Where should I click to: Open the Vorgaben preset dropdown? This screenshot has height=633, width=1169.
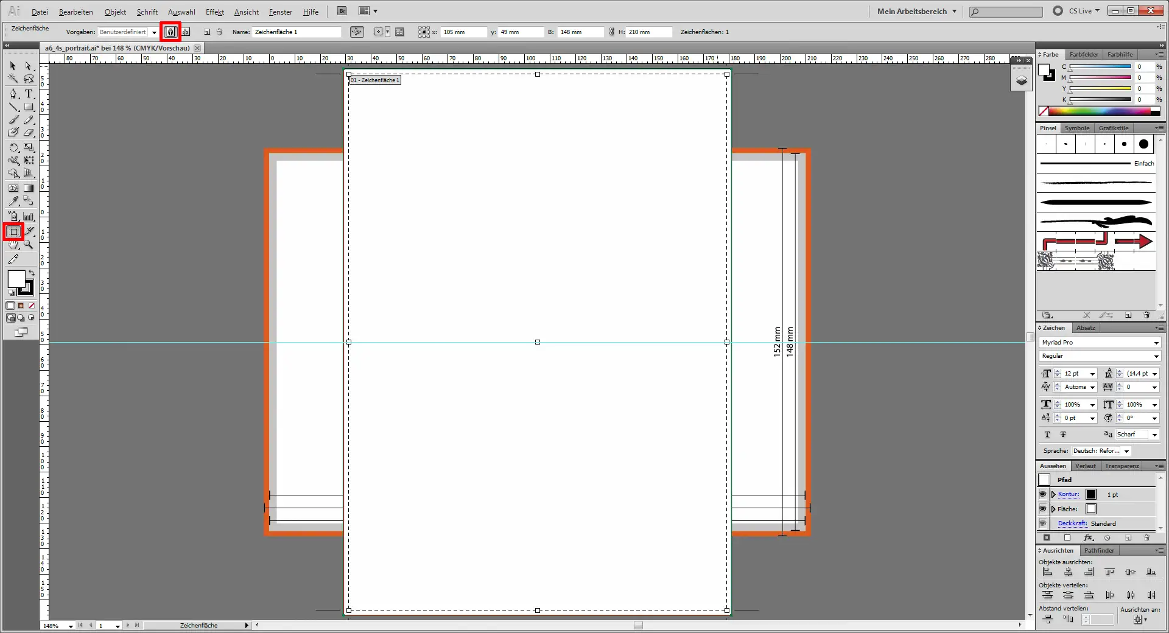point(154,32)
